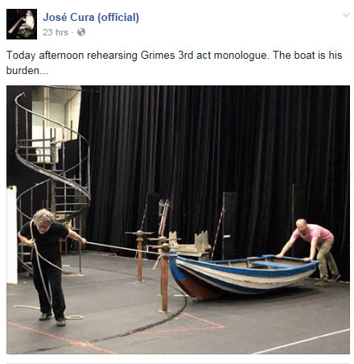This screenshot has width=354, height=364.
Task: Click the word "burden..." in the caption
Action: 27,71
